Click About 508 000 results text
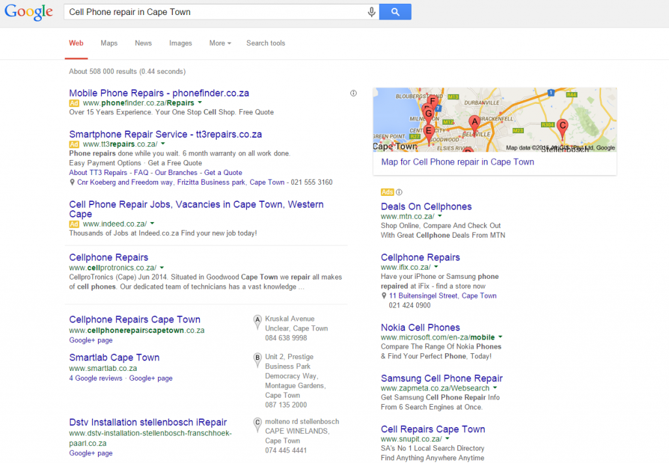This screenshot has width=669, height=463. pyautogui.click(x=127, y=72)
